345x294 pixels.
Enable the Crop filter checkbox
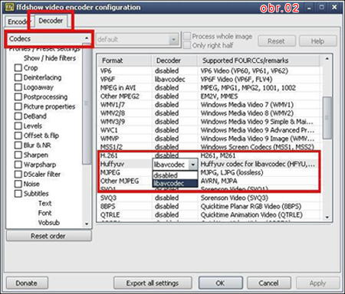[18, 68]
